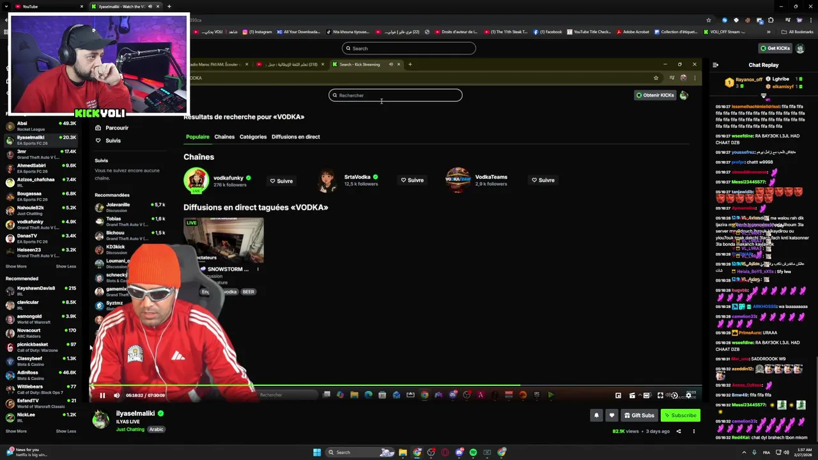
Task: Focus the Kick search box at the top
Action: click(409, 48)
